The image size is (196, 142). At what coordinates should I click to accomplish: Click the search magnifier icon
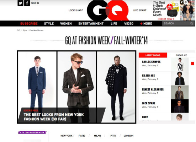pos(191,23)
